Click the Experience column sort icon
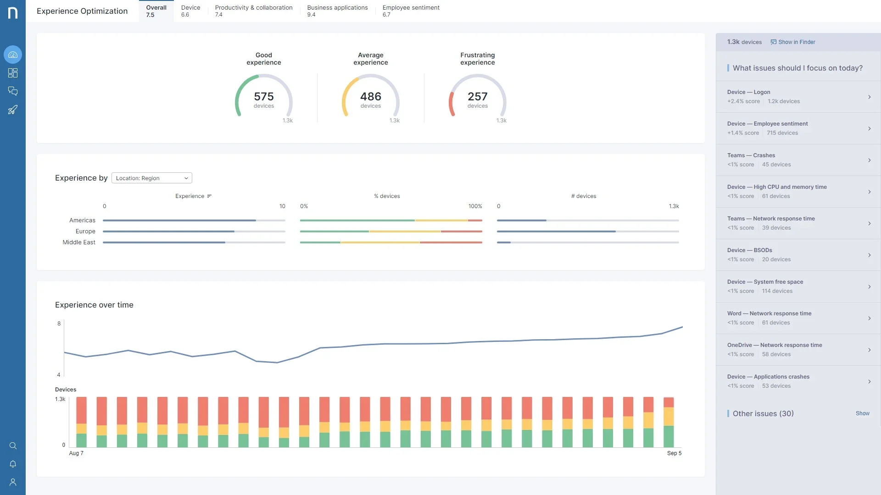The image size is (881, 495). pos(209,196)
